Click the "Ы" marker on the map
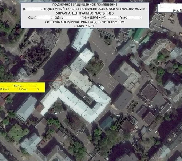The height and width of the screenshot is (161, 182). (x=91, y=81)
